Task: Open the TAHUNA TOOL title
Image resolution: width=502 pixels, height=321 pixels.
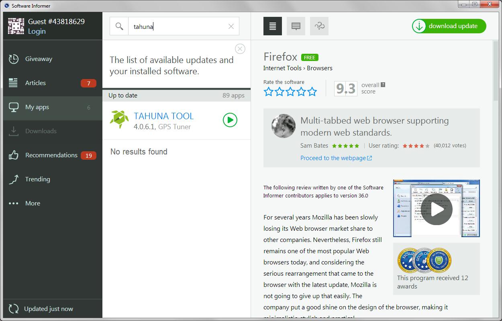Action: (x=163, y=116)
